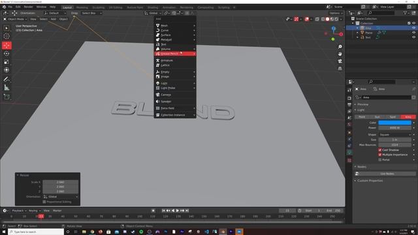Open the light Shape Square dropdown
The height and width of the screenshot is (235, 418).
point(394,135)
